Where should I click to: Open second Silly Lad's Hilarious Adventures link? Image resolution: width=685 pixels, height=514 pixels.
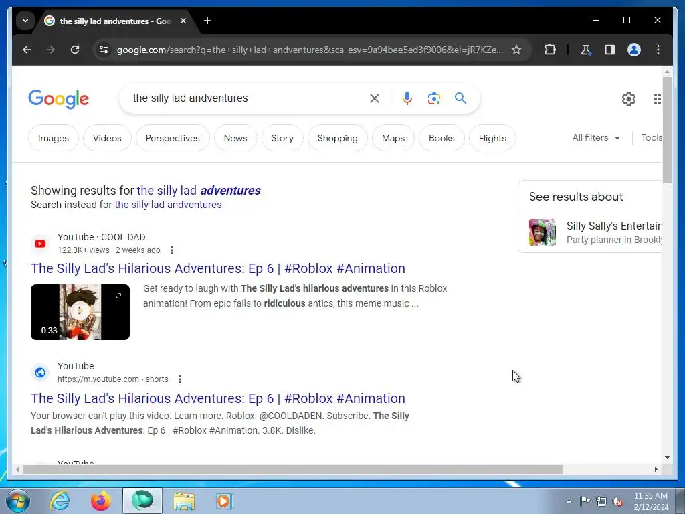point(218,398)
